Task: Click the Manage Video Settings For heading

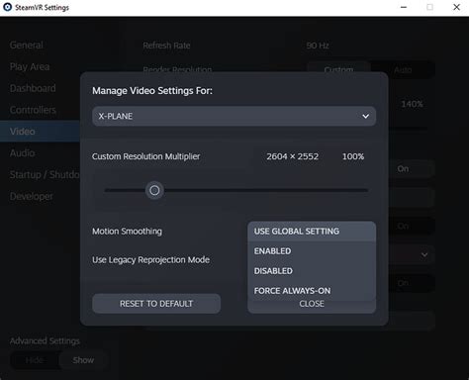Action: [x=152, y=91]
